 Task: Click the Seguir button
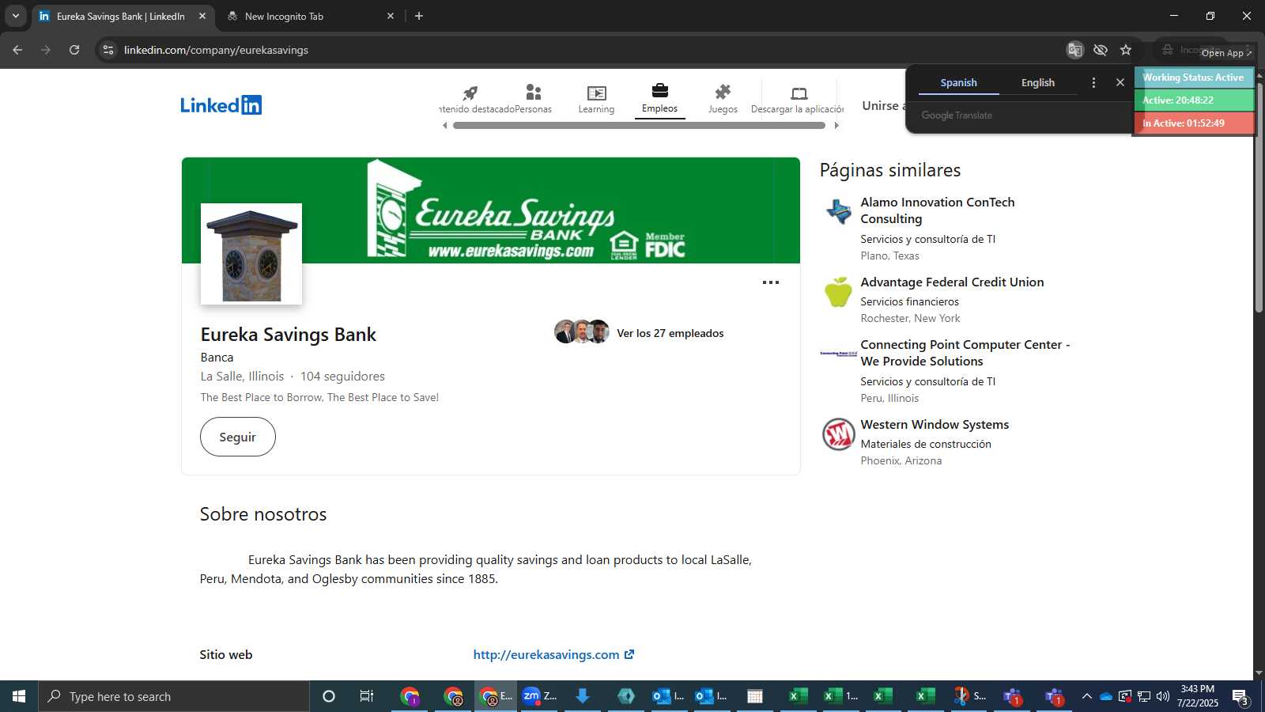point(238,437)
